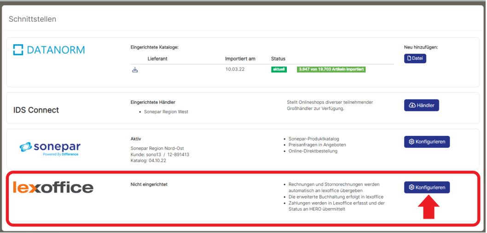Select 'Sonepar Region West' dealer entry
This screenshot has height=233, width=487.
click(166, 112)
